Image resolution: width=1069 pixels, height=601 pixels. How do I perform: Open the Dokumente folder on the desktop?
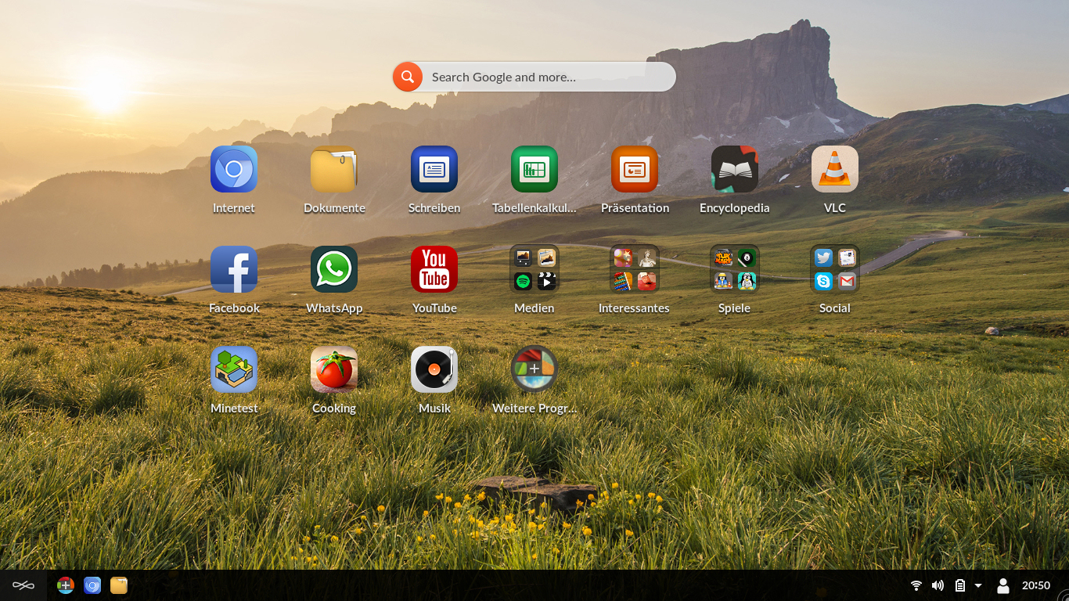point(334,169)
